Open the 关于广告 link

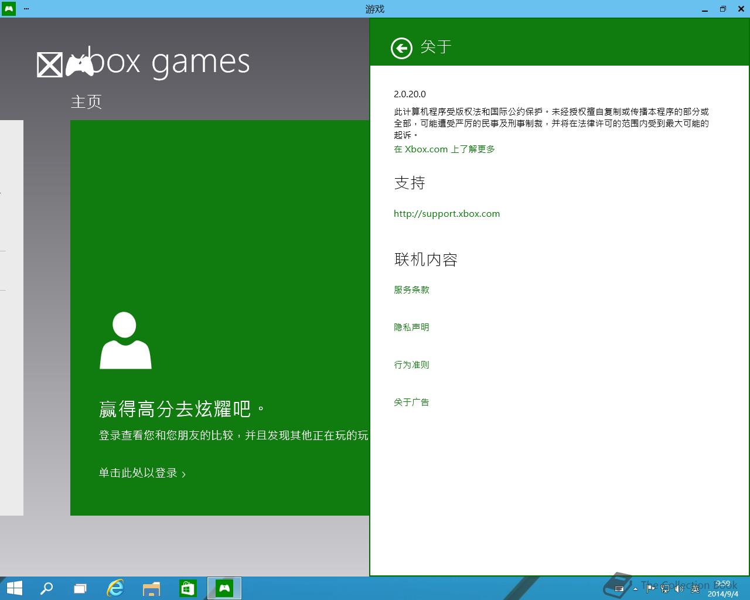[x=412, y=403]
